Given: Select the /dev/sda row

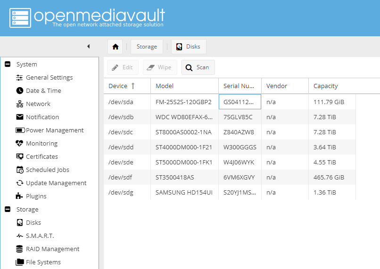Looking at the screenshot, I should pyautogui.click(x=230, y=102).
